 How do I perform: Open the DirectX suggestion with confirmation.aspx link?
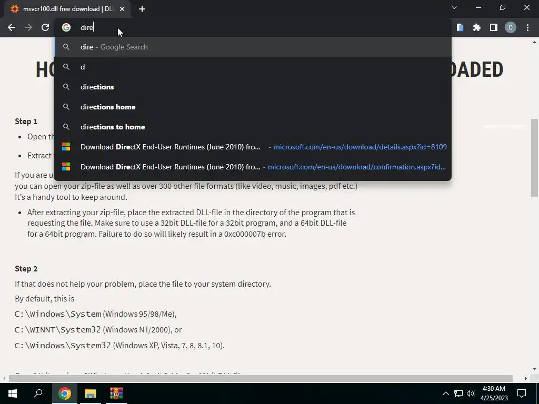coord(253,167)
